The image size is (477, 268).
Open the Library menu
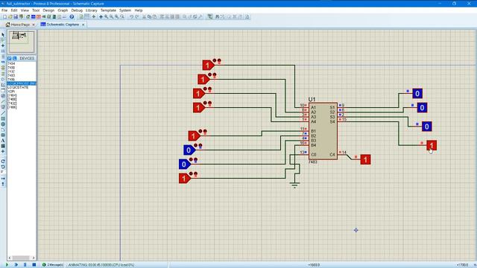tap(91, 10)
